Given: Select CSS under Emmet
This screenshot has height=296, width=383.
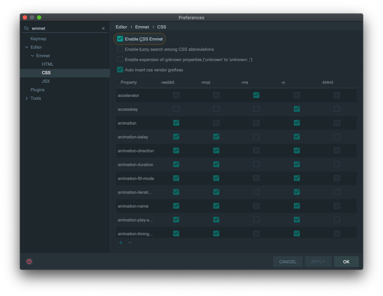Looking at the screenshot, I should pos(46,73).
